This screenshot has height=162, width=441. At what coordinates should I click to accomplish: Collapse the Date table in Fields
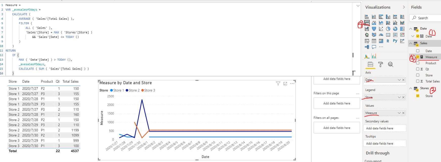click(411, 29)
